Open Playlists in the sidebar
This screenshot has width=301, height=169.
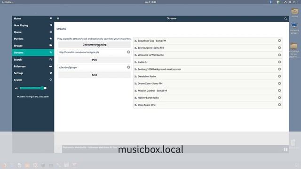click(33, 38)
